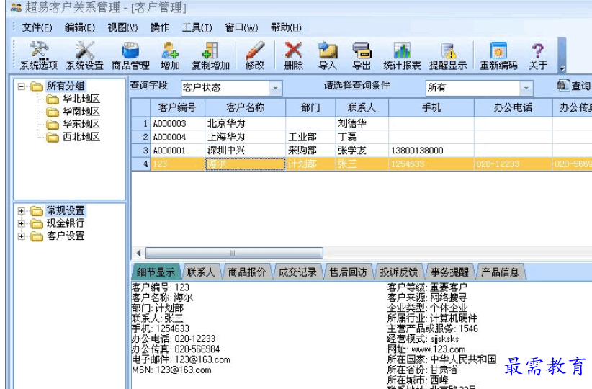Sort by the 客户名称 column header
Screen dimensions: 592x389
(x=245, y=107)
